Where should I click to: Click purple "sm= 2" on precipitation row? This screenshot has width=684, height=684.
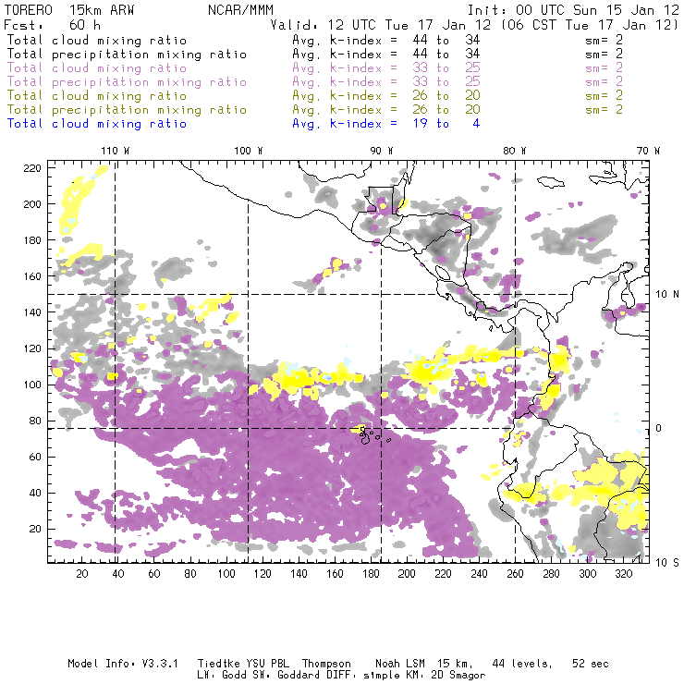[x=604, y=81]
